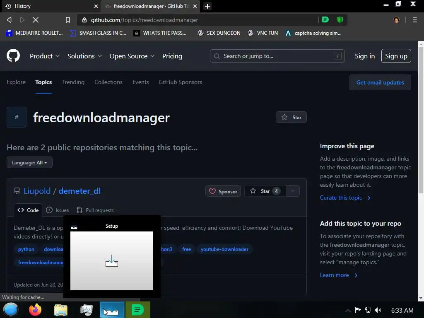Focus the Search or jump to field
Screen dimensions: 424x318
[x=277, y=56]
